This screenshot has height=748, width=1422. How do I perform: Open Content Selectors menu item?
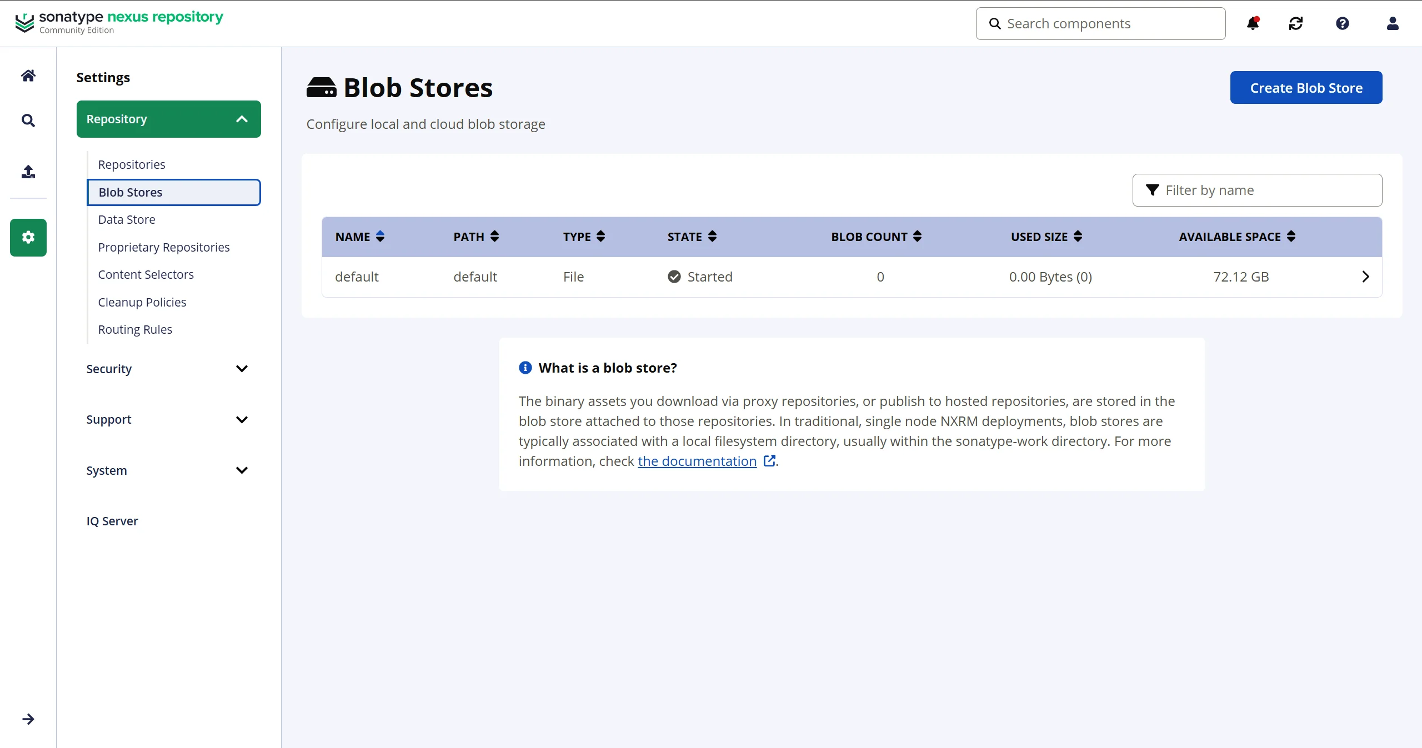point(146,274)
